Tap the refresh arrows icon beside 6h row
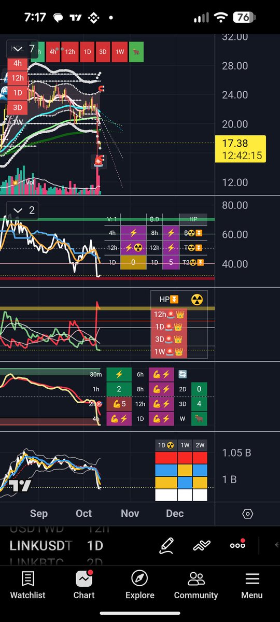This screenshot has width=280, height=622. [183, 374]
